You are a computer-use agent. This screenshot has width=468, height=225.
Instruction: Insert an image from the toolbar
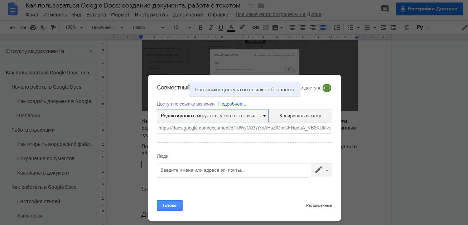275,27
